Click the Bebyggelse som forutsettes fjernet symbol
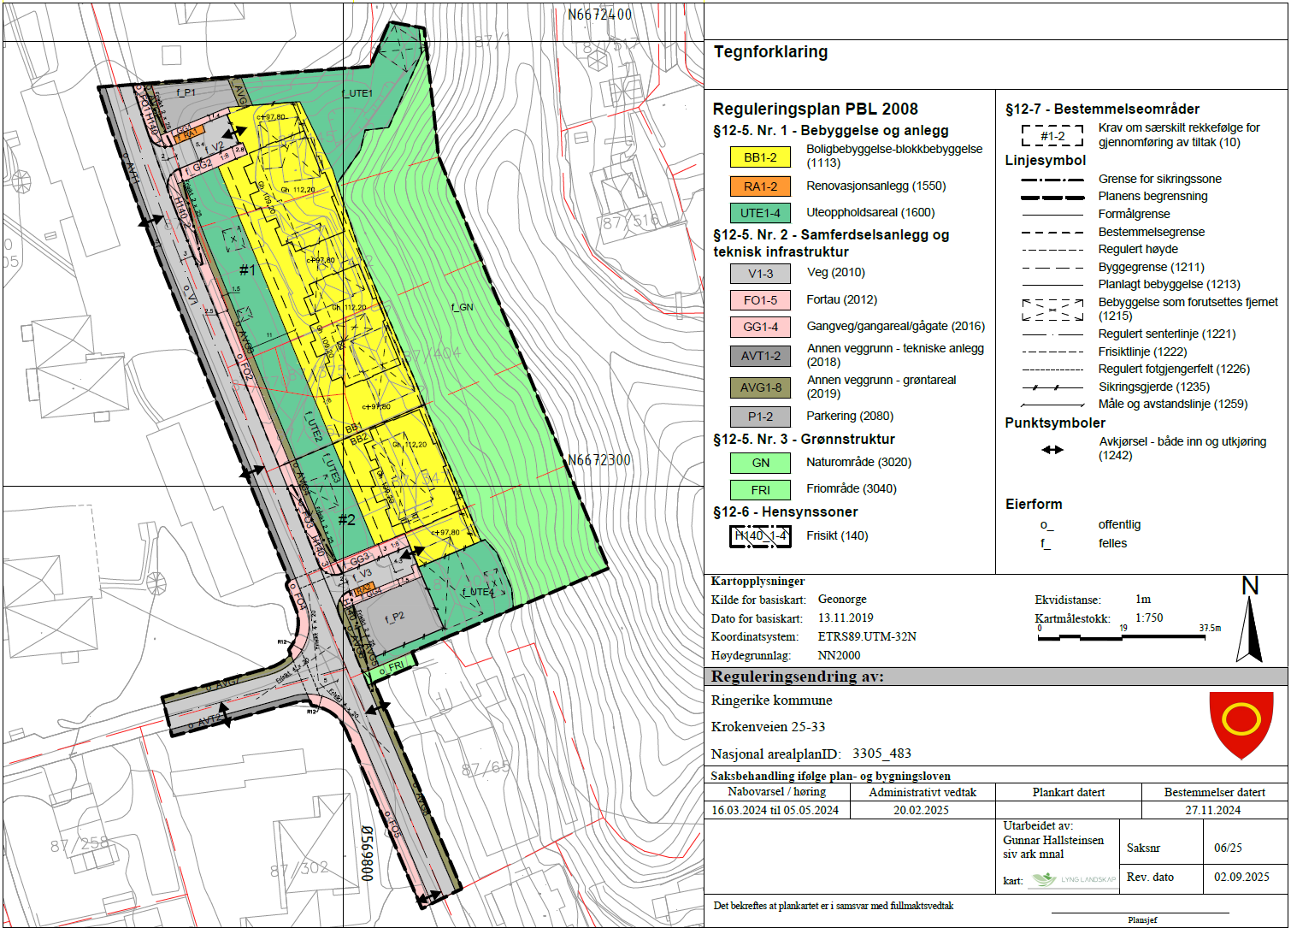The width and height of the screenshot is (1291, 928). click(x=1052, y=309)
